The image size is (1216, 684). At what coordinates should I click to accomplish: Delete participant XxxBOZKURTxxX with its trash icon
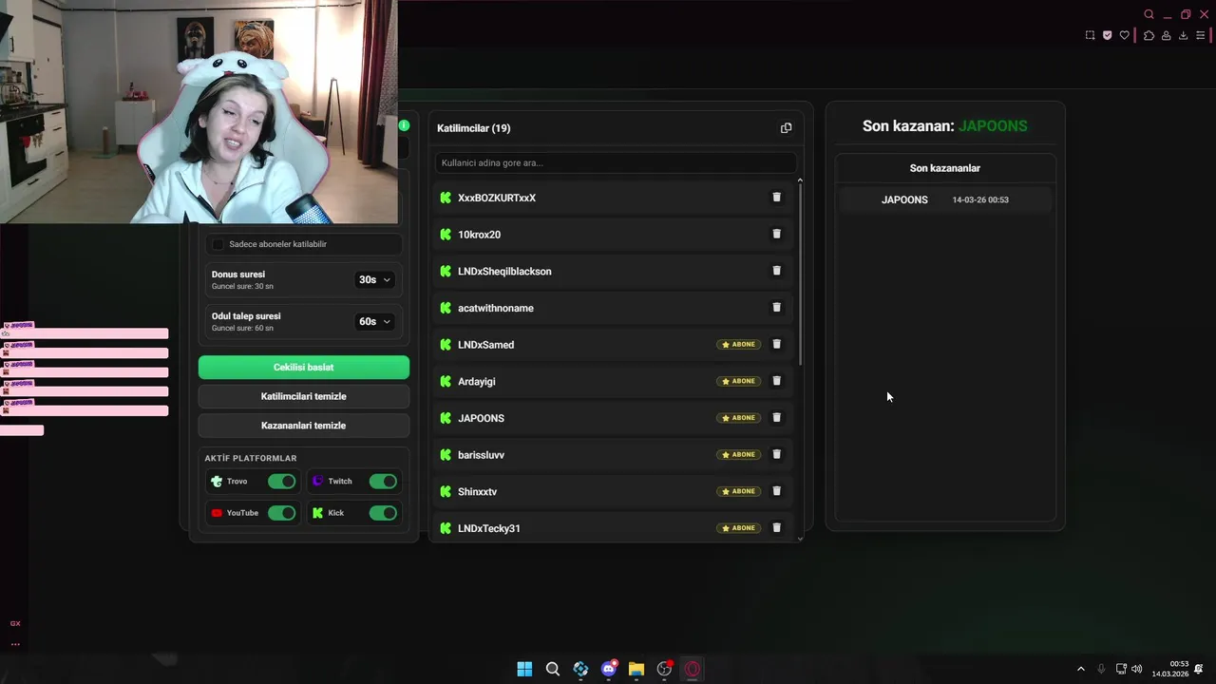776,198
